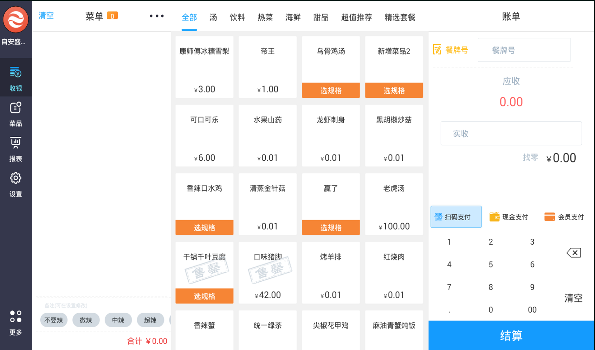Open 选规格 for 香辣口水鸡
Image resolution: width=595 pixels, height=350 pixels.
pos(204,227)
